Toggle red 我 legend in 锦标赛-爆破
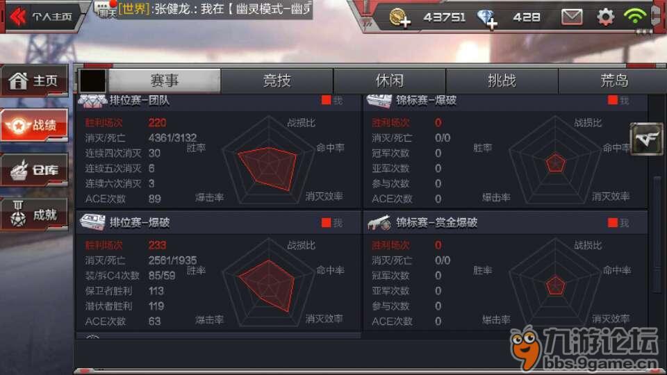 pyautogui.click(x=618, y=100)
